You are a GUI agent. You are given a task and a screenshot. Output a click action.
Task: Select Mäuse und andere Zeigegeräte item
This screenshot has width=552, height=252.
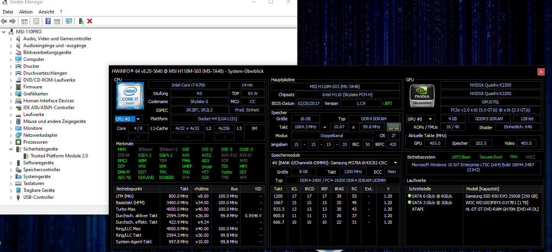tap(55, 121)
